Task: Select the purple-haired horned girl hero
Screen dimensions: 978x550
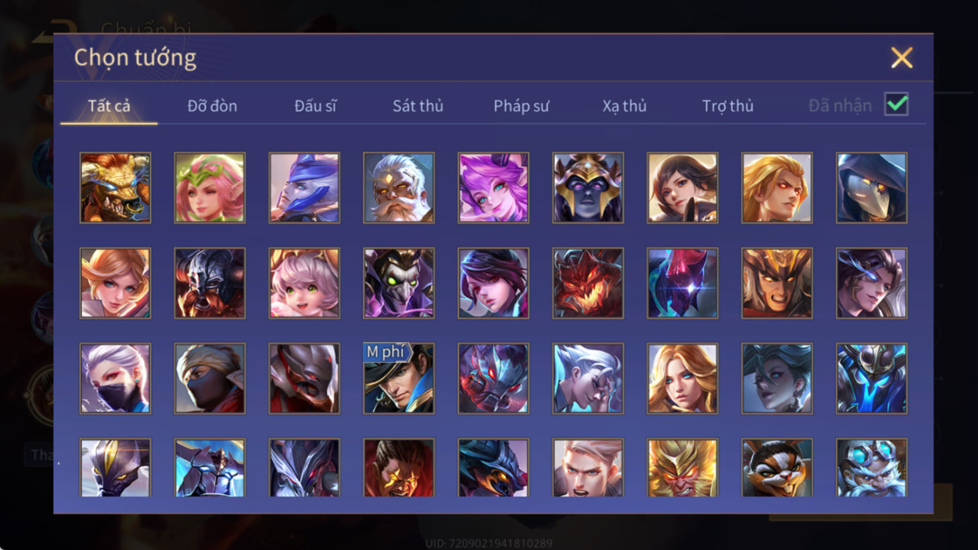Action: (x=493, y=188)
